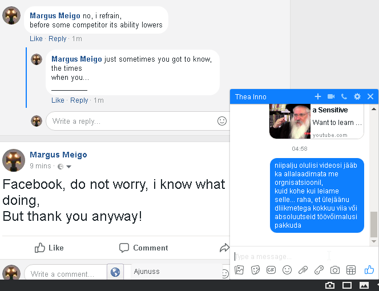379x291 pixels.
Task: Take a photo with chat camera icon
Action: coord(335,270)
